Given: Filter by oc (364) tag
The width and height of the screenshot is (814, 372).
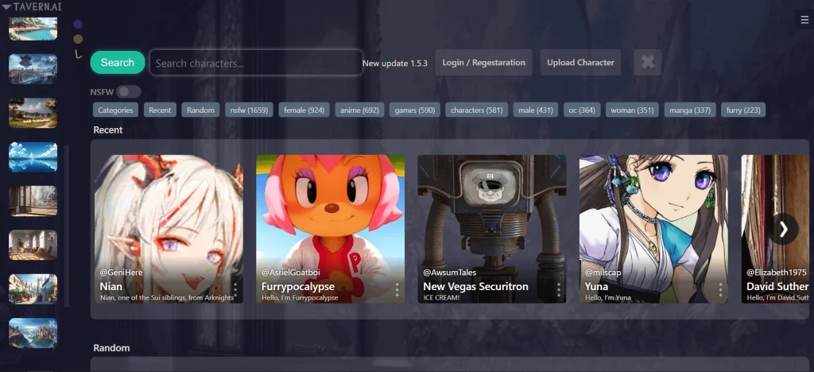Looking at the screenshot, I should [x=582, y=110].
